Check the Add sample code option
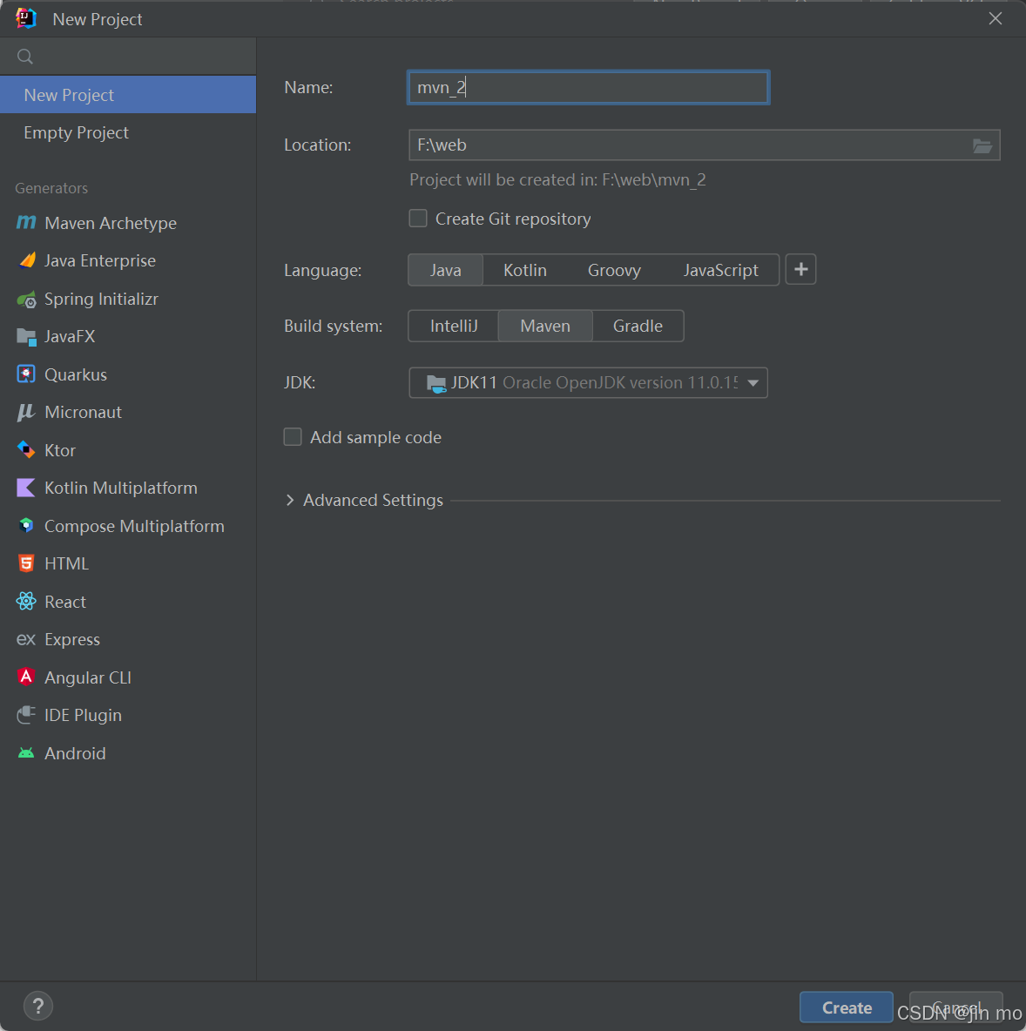The height and width of the screenshot is (1031, 1026). pos(293,436)
